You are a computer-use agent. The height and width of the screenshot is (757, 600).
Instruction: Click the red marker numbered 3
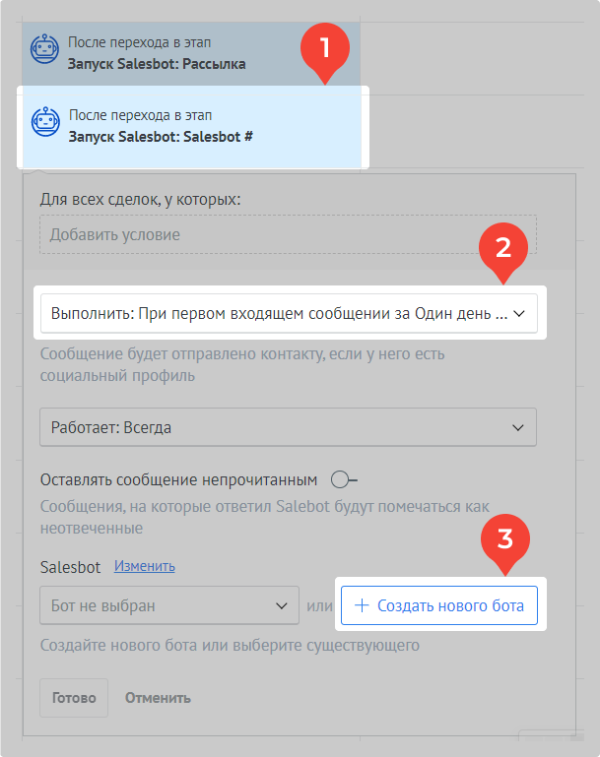click(x=504, y=539)
